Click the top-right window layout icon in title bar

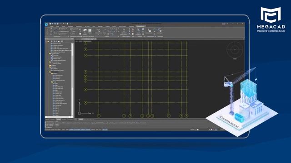[x=223, y=24]
